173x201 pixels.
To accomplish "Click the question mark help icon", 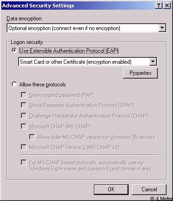I will click(x=158, y=6).
